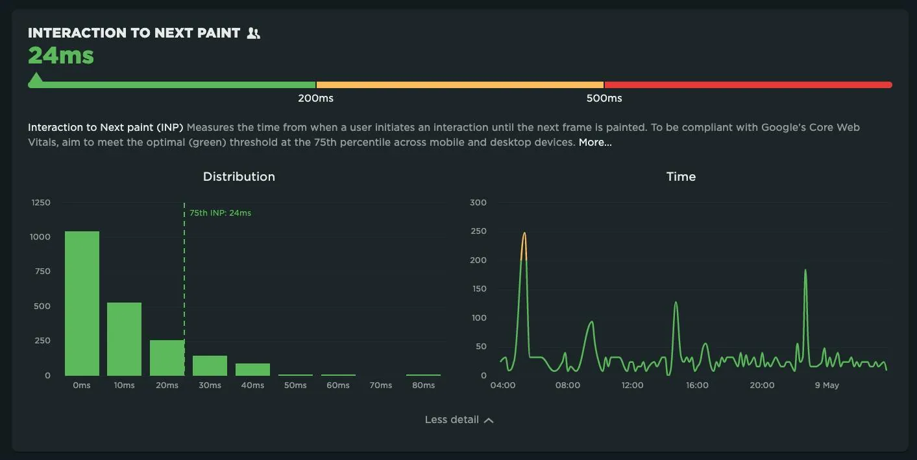
Task: Select the Time chart title
Action: pyautogui.click(x=680, y=176)
